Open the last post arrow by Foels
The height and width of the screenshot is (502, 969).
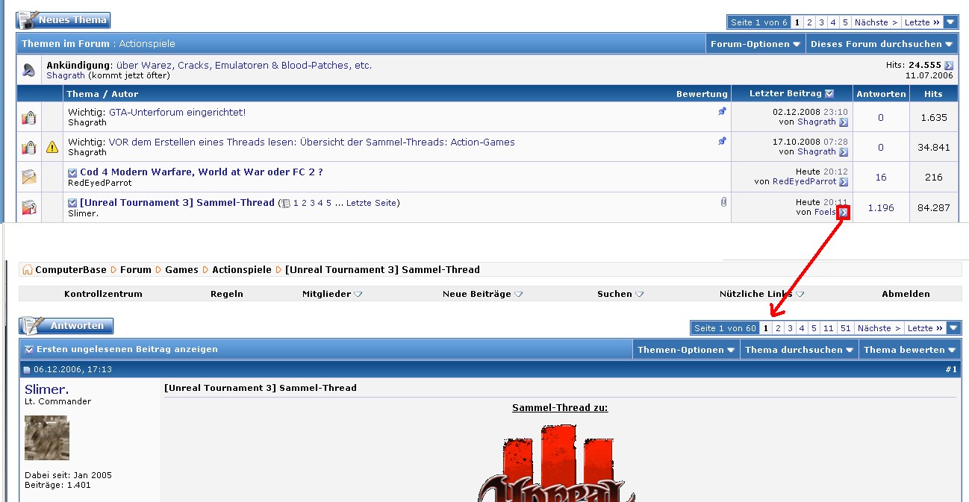(x=844, y=212)
